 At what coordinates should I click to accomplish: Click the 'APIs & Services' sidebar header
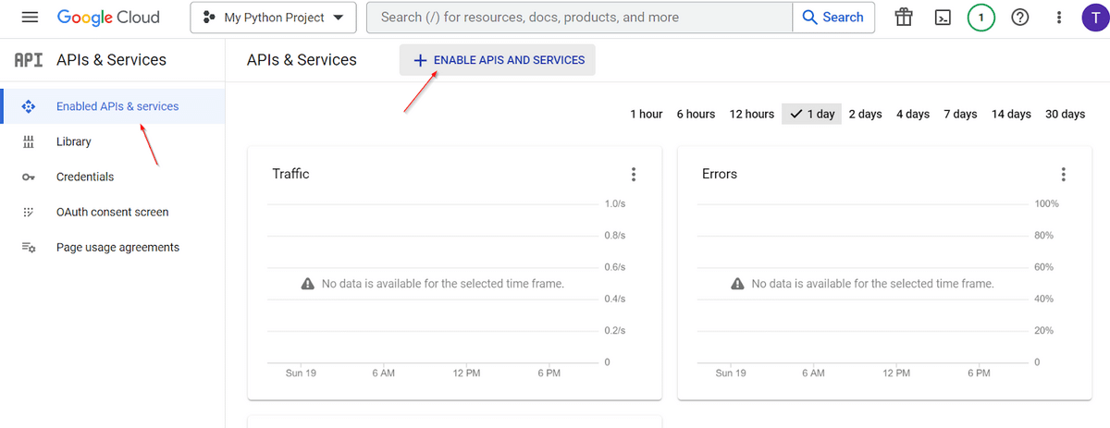111,60
